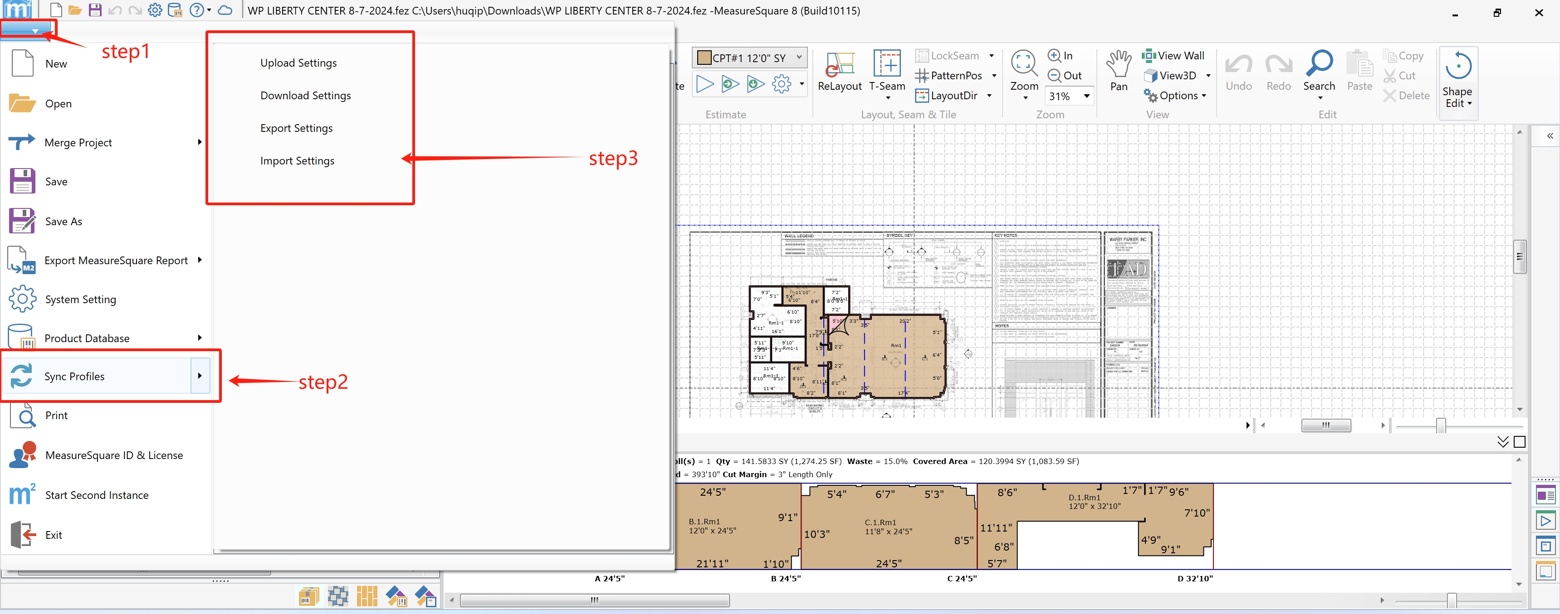Select the T-Seam tool
Viewport: 1560px width, 614px height.
click(886, 64)
